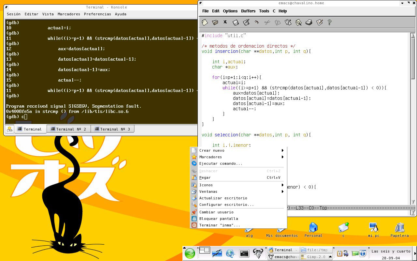417x261 pixels.
Task: Click the Search magnifier icon in Emacs toolbar
Action: [298, 22]
